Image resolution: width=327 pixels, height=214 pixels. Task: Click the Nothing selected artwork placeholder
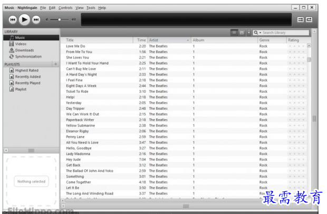[x=31, y=181]
